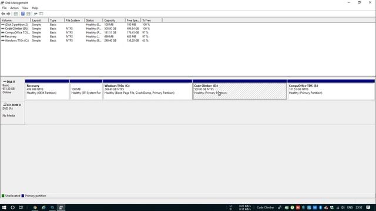Sort by Type column header
Image resolution: width=376 pixels, height=211 pixels.
coord(56,21)
